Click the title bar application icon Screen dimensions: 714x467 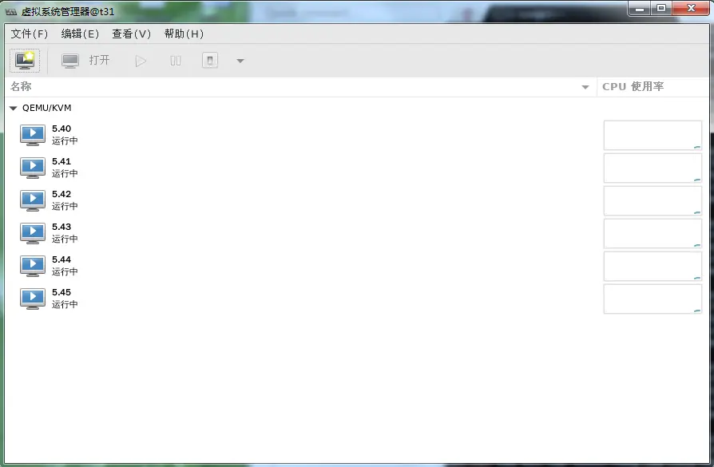pyautogui.click(x=11, y=11)
